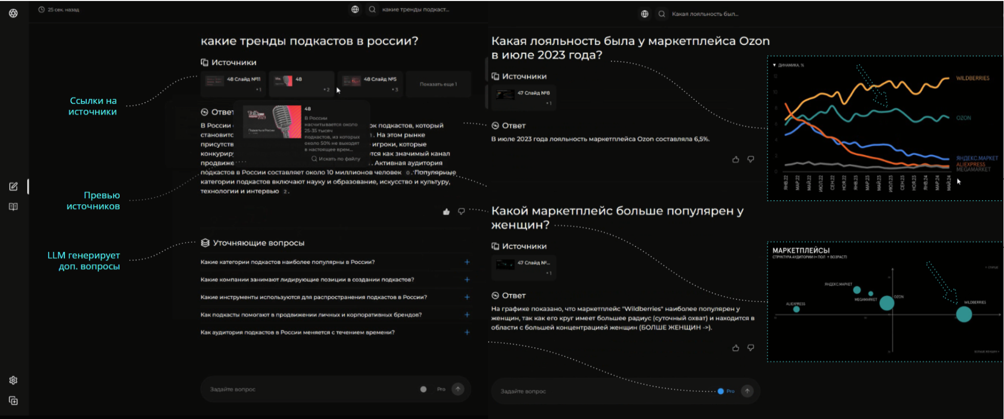Expand 'Какие категории подкастов наиболее популярны' question
This screenshot has width=1004, height=419.
click(x=335, y=262)
